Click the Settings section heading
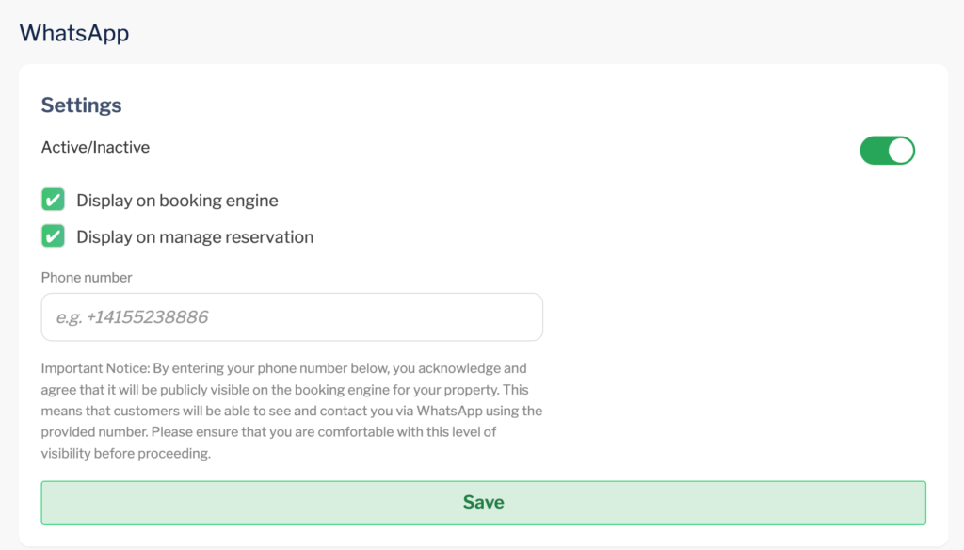964x550 pixels. 81,105
